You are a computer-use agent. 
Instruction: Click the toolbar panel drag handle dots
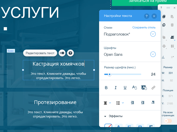pyautogui.click(x=168, y=8)
